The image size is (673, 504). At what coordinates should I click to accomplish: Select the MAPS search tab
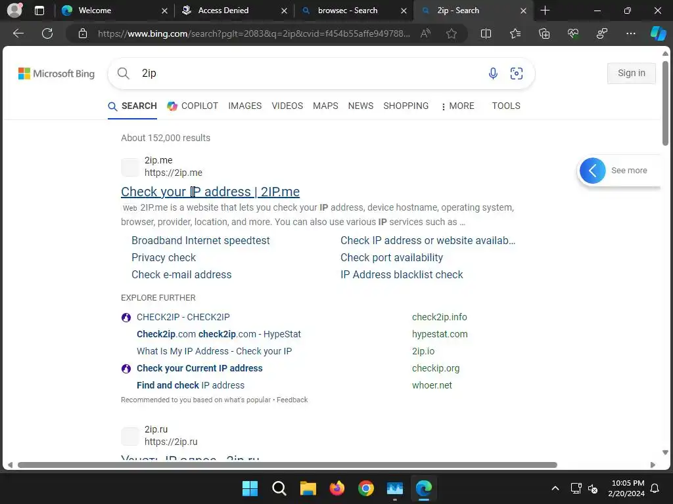(x=325, y=106)
